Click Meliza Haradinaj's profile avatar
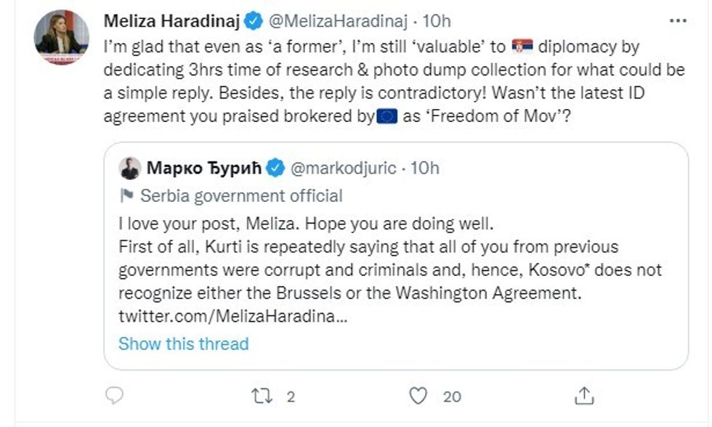The width and height of the screenshot is (712, 427). (62, 38)
